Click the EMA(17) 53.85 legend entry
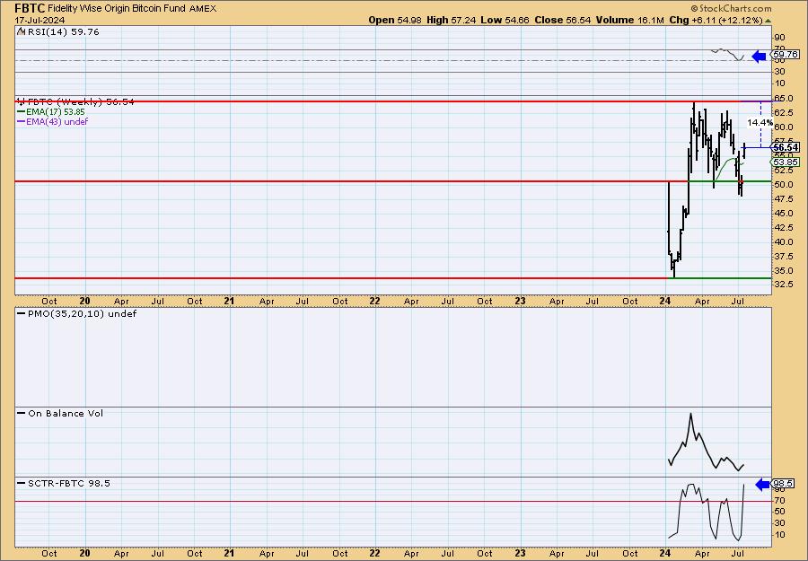Image resolution: width=808 pixels, height=561 pixels. pos(51,112)
